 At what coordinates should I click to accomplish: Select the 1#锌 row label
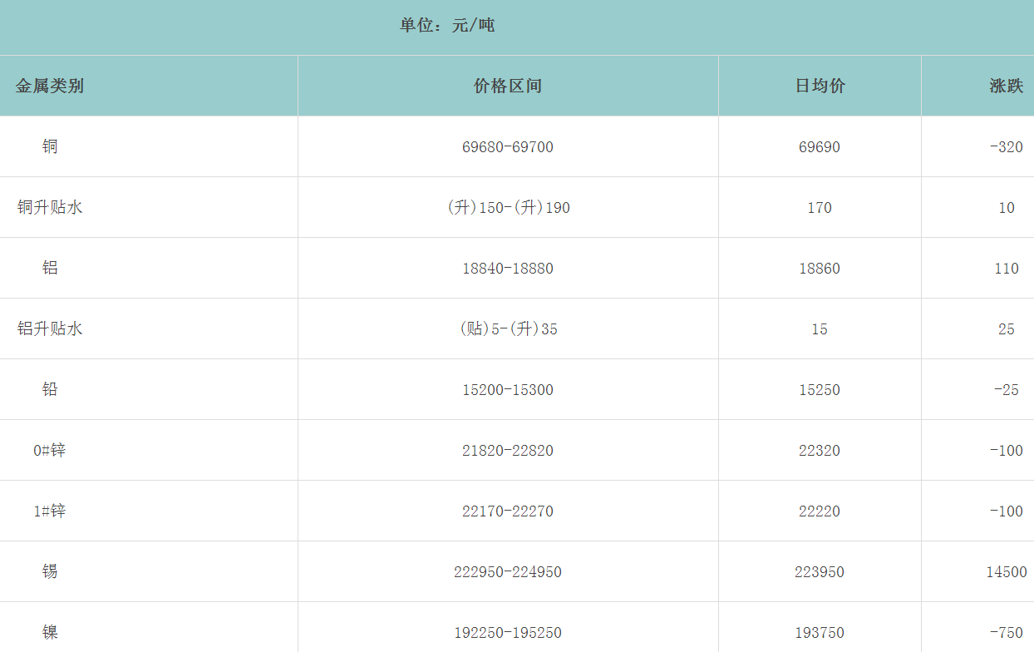pos(50,511)
